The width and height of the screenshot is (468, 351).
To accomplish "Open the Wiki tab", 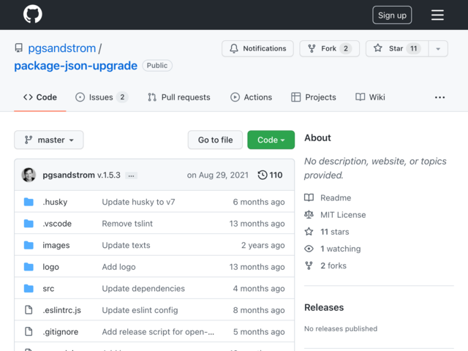I will coord(370,97).
